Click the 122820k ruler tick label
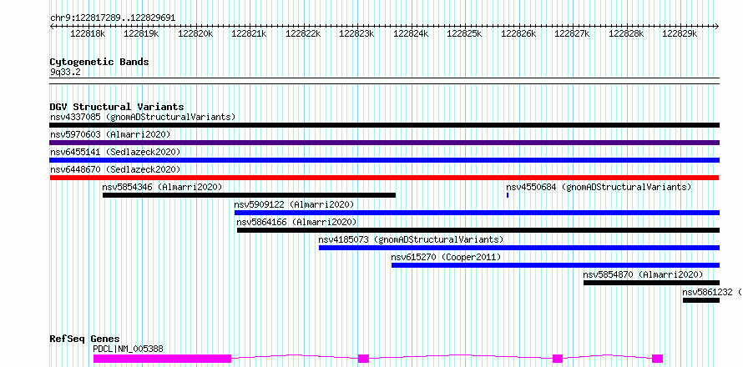 tap(195, 34)
